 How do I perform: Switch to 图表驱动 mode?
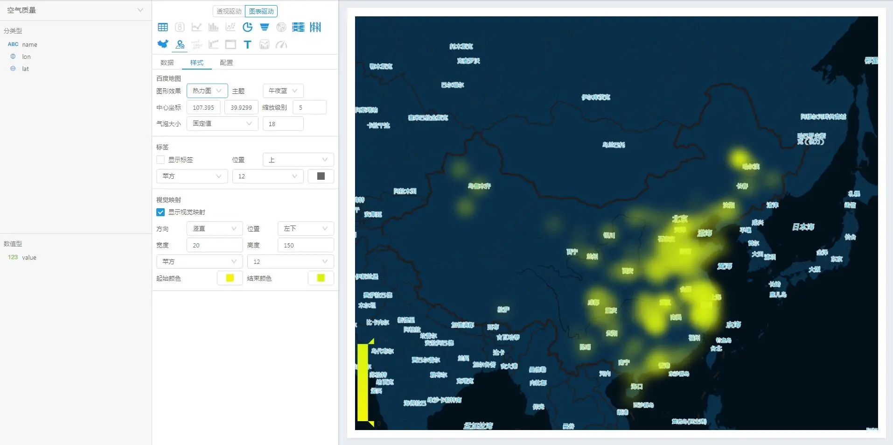[x=261, y=11]
